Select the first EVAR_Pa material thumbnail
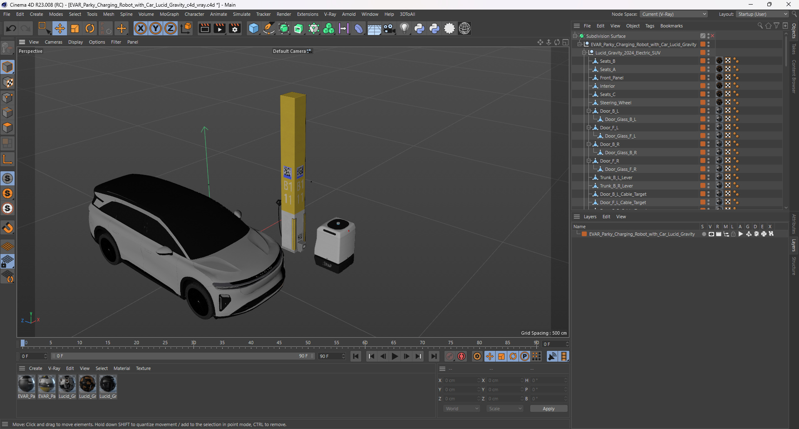 tap(26, 384)
